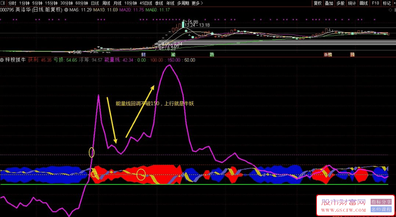The width and height of the screenshot is (396, 217).
Task: Click the 减 event marker on the chart
Action: click(173, 55)
